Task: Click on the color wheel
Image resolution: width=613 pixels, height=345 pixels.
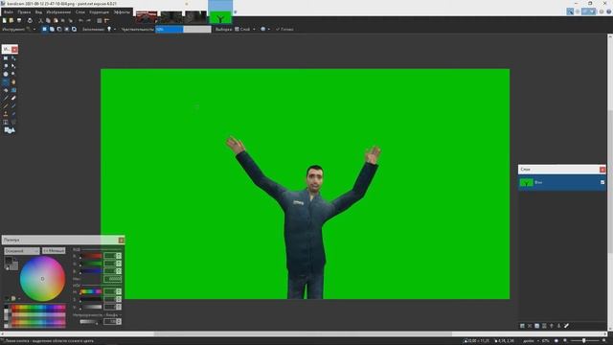Action: 42,279
